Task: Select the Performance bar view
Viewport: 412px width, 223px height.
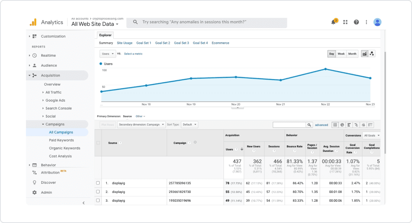Action: tap(349, 125)
